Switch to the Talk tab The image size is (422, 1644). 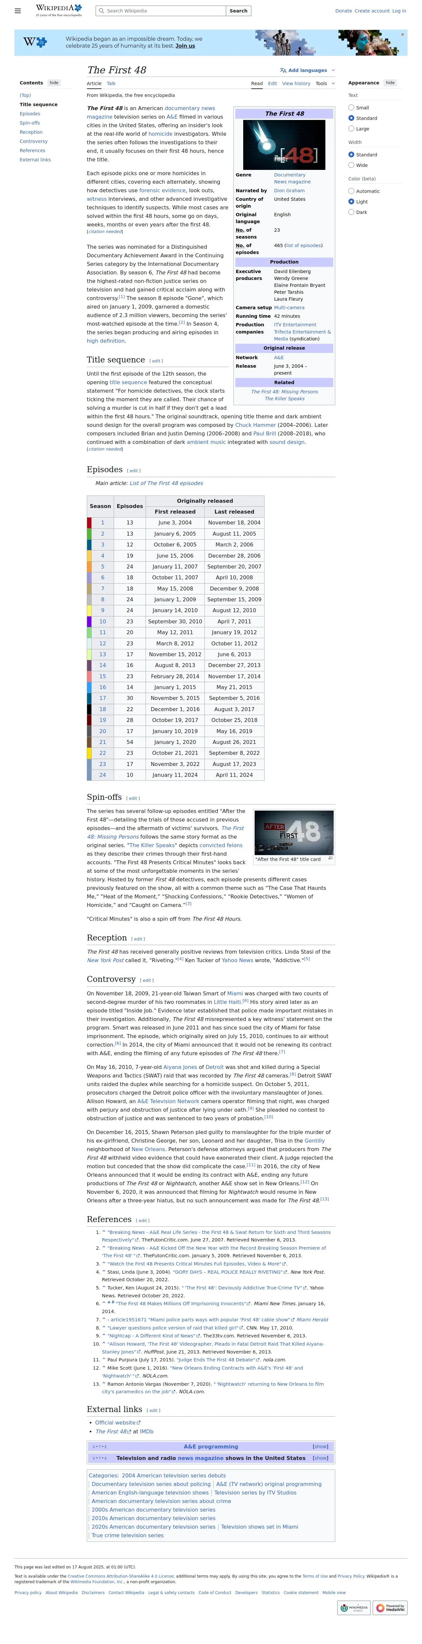pos(111,83)
